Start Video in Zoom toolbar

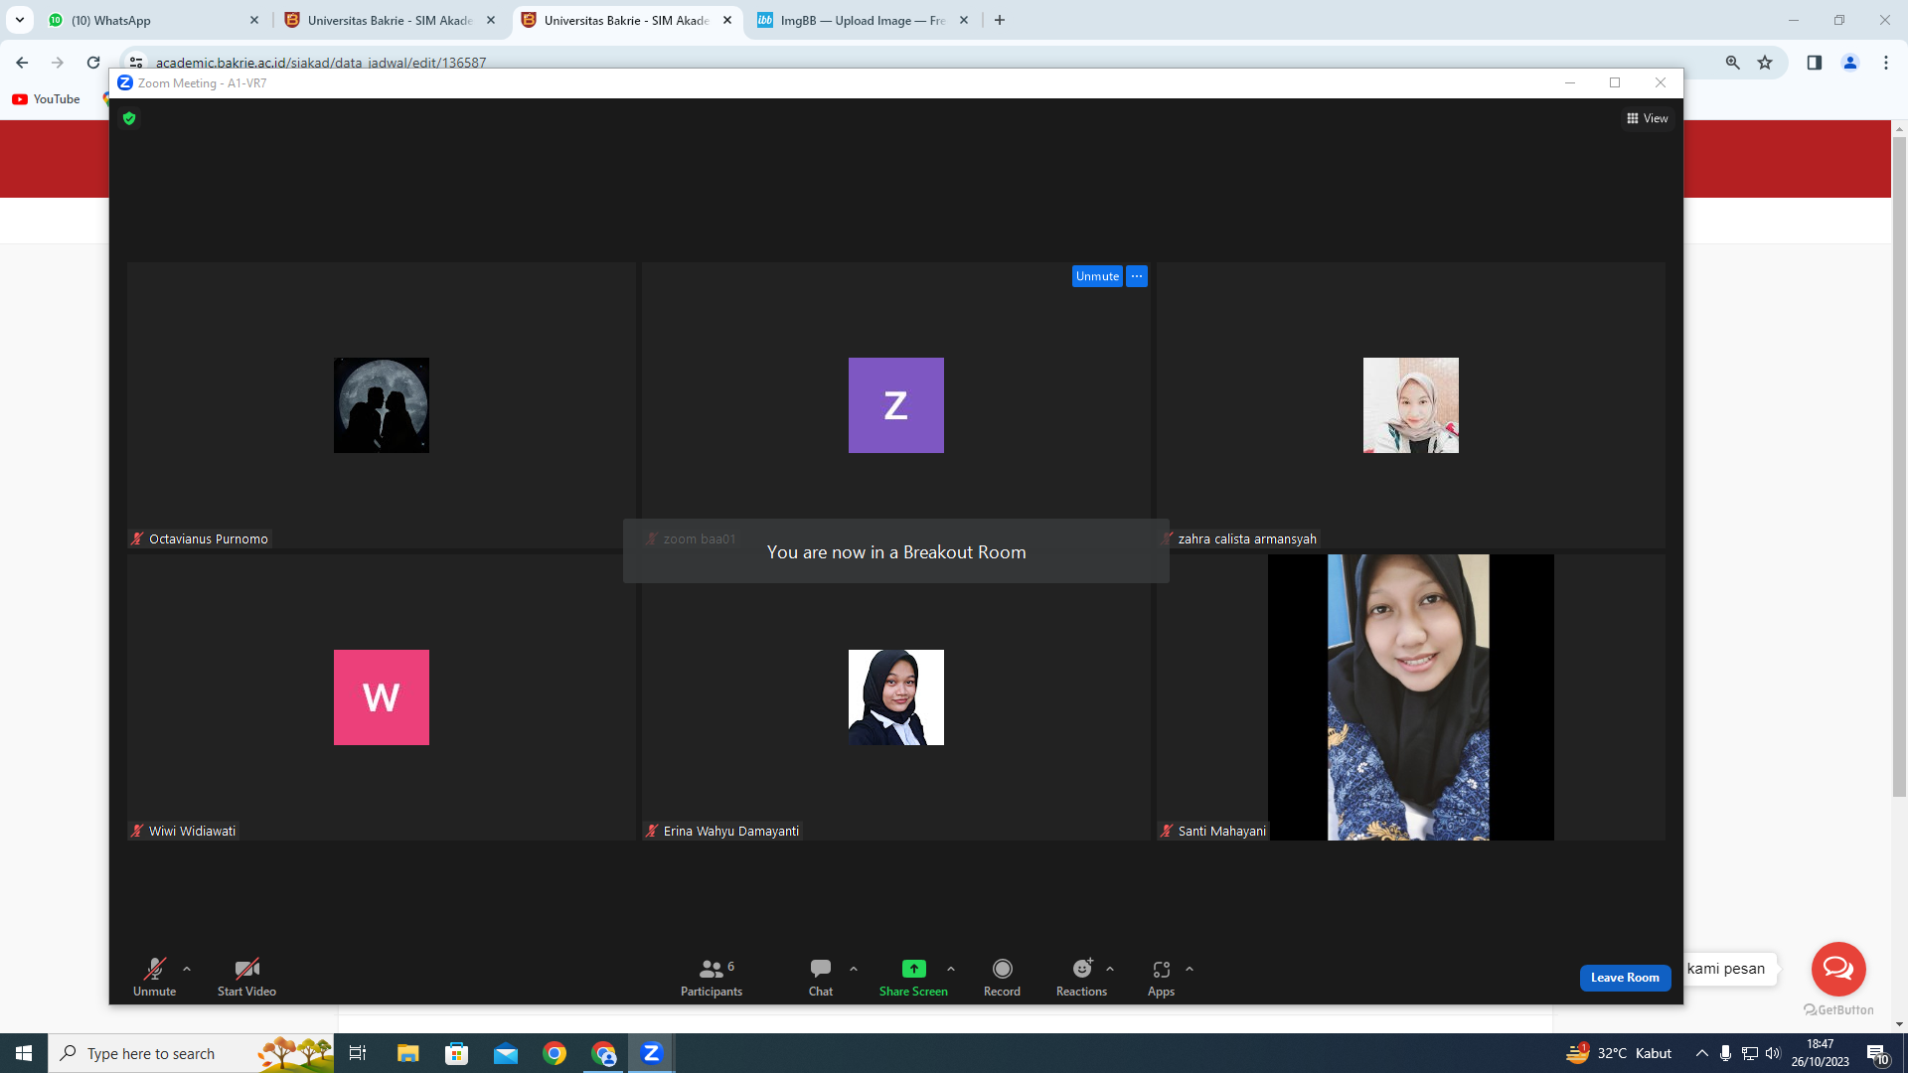coord(246,978)
